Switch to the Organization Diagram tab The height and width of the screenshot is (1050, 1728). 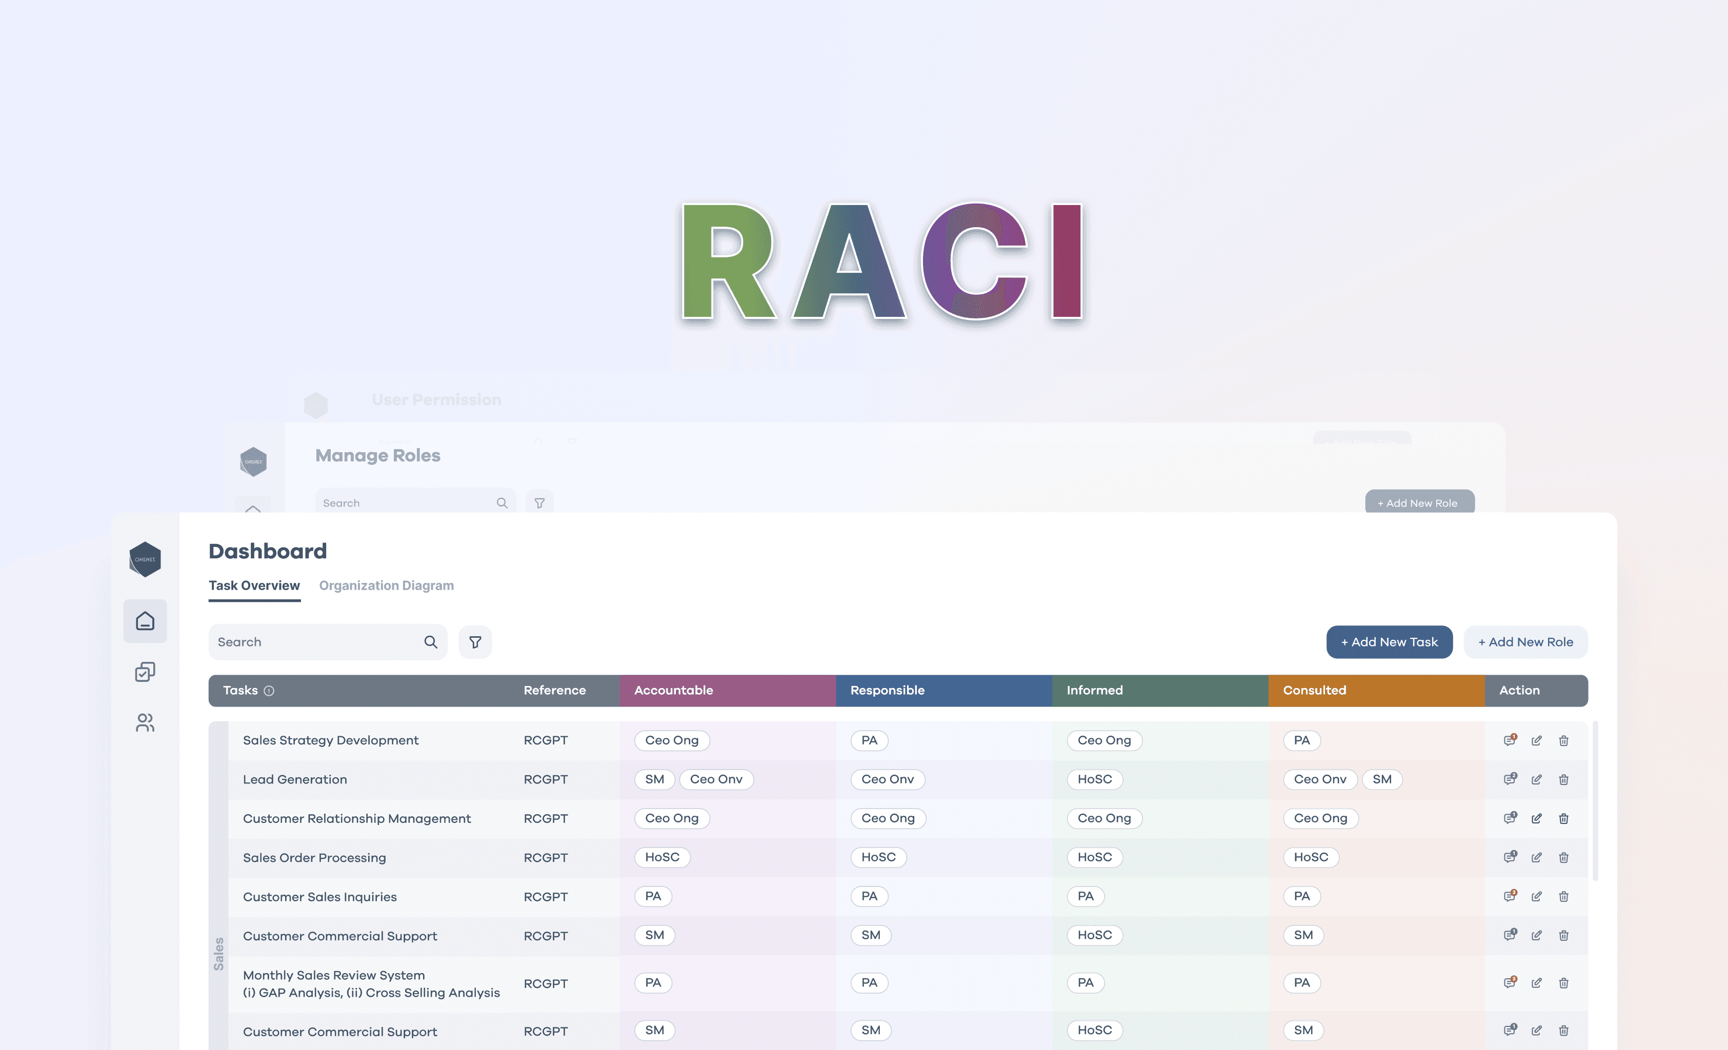[x=387, y=585]
